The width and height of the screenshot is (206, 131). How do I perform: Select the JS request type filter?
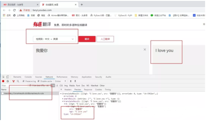(57, 85)
